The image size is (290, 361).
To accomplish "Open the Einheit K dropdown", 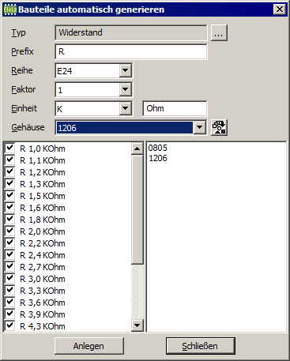I will 126,108.
